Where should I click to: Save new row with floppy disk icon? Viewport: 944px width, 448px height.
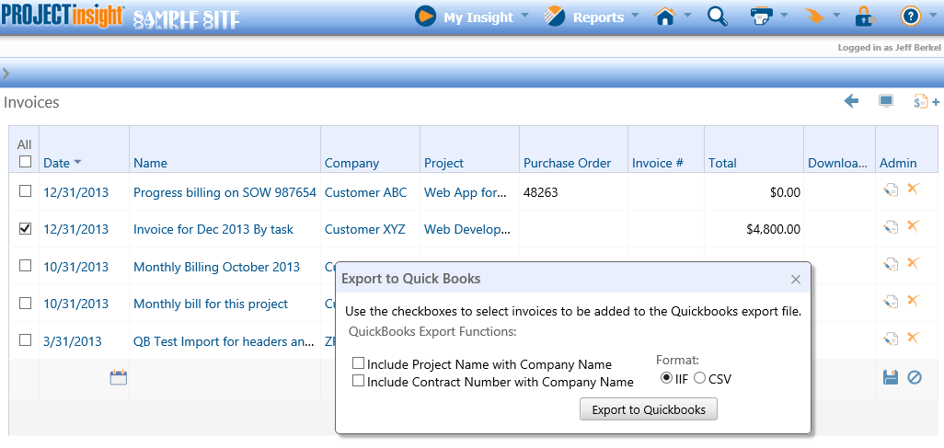[891, 377]
